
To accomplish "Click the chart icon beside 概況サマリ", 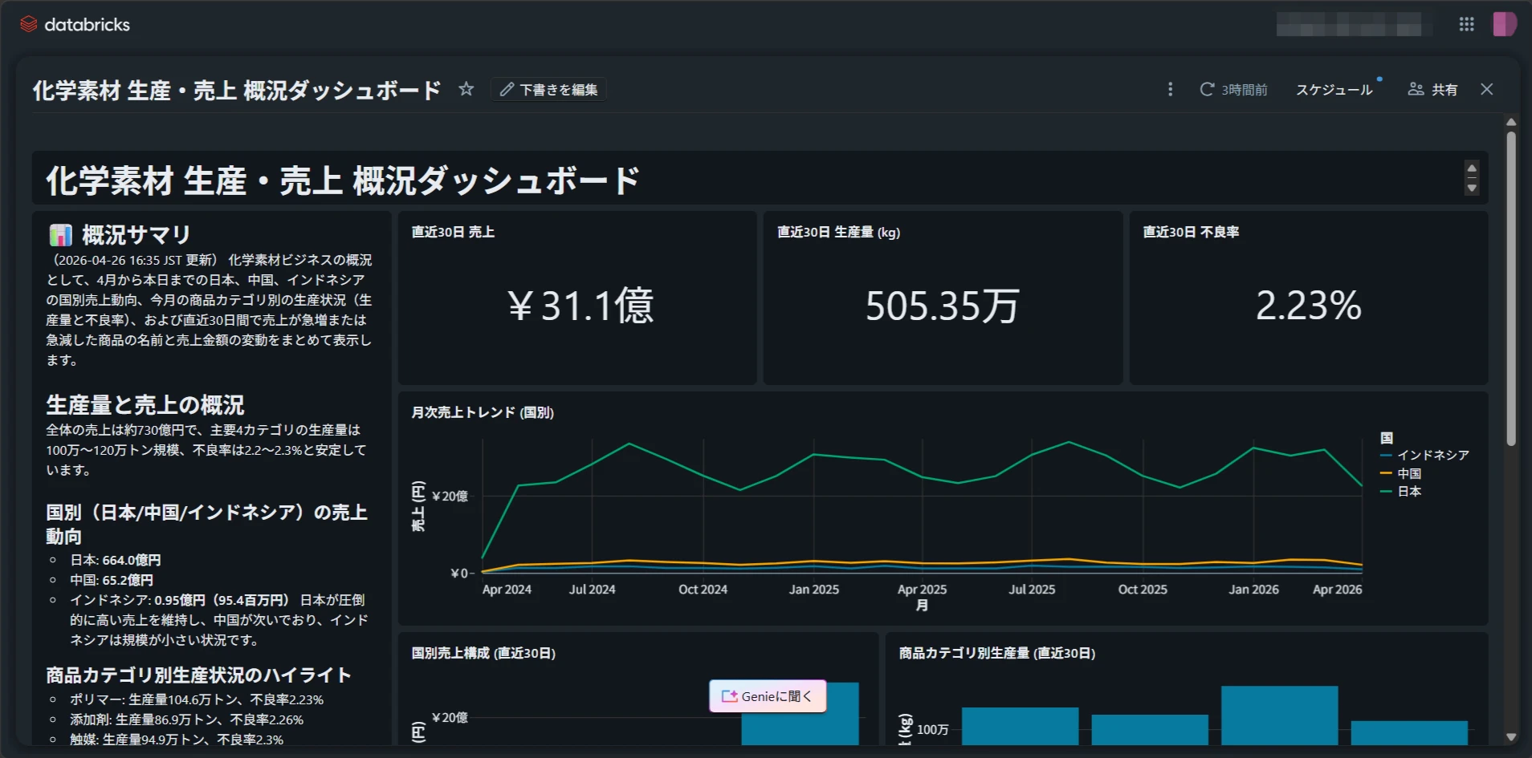I will [61, 234].
